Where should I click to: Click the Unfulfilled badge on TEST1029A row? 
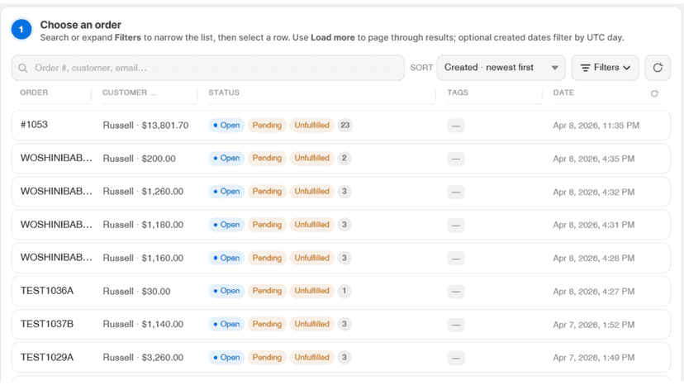[312, 357]
